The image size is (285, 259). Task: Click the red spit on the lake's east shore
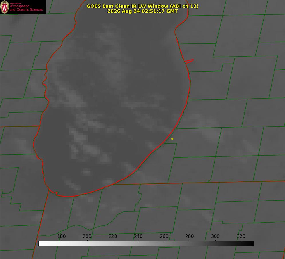point(189,61)
